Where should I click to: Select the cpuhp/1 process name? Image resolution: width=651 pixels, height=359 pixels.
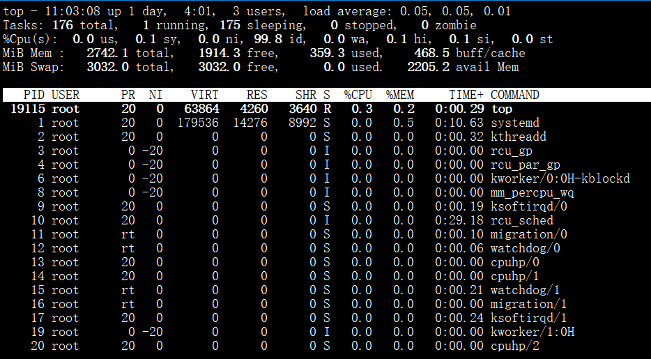515,277
